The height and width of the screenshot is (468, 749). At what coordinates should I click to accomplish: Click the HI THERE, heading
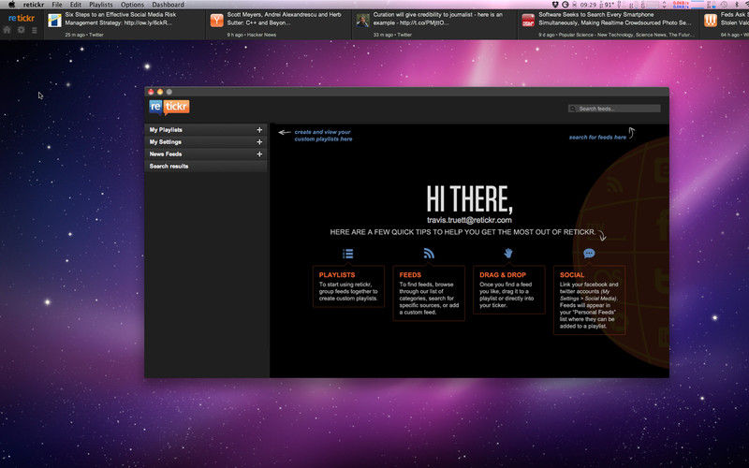(469, 199)
